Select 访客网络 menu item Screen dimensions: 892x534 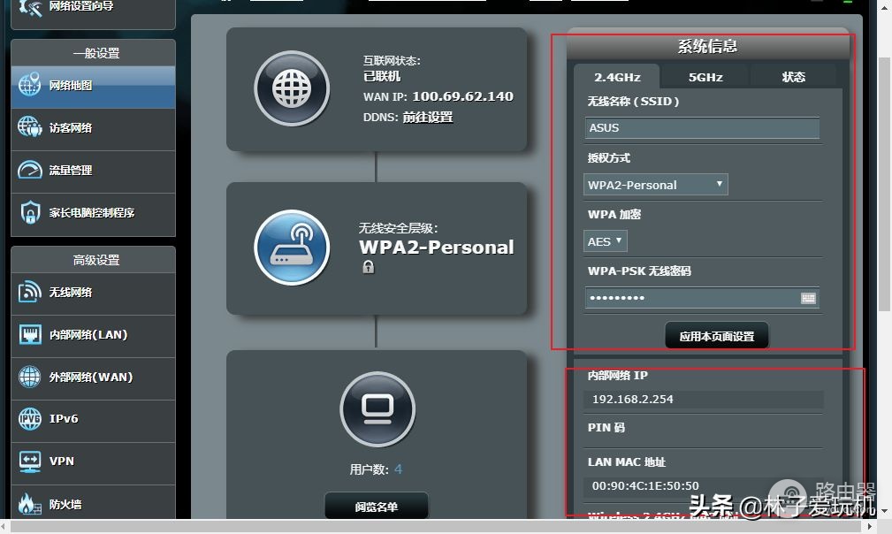coord(94,129)
